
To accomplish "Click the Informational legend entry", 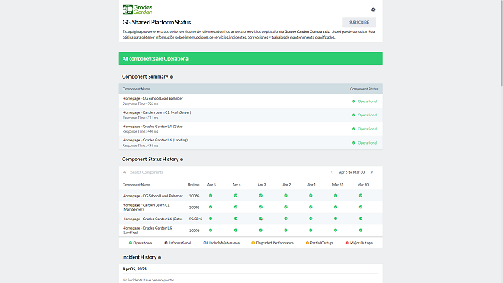I will 178,243.
